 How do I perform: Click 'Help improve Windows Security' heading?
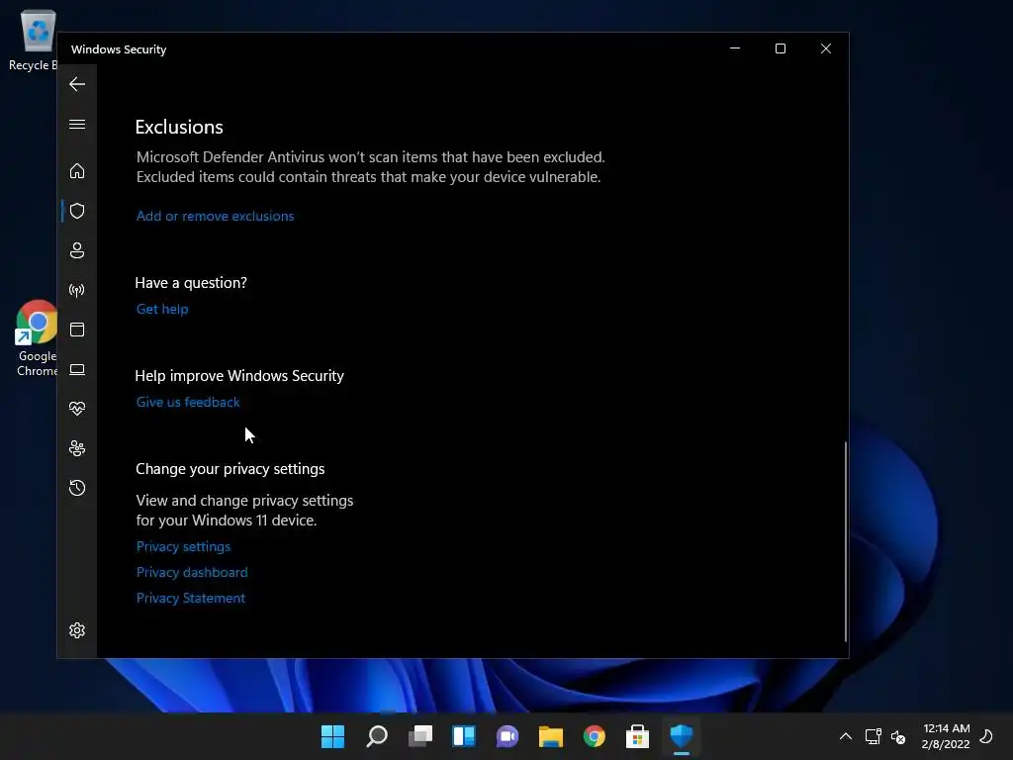[239, 375]
